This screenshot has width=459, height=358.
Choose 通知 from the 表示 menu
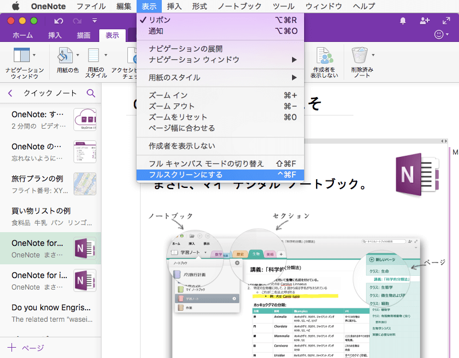(220, 31)
